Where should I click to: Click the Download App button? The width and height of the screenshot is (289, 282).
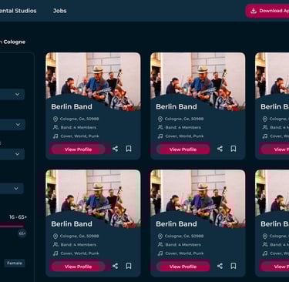[x=267, y=11]
